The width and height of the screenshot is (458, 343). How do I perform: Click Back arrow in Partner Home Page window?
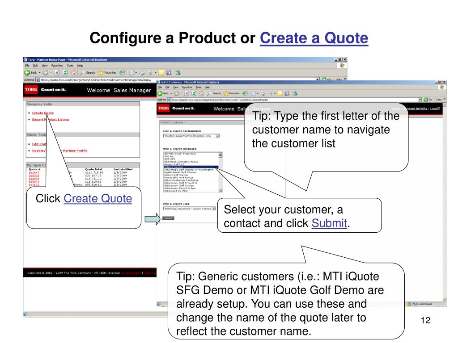point(27,73)
